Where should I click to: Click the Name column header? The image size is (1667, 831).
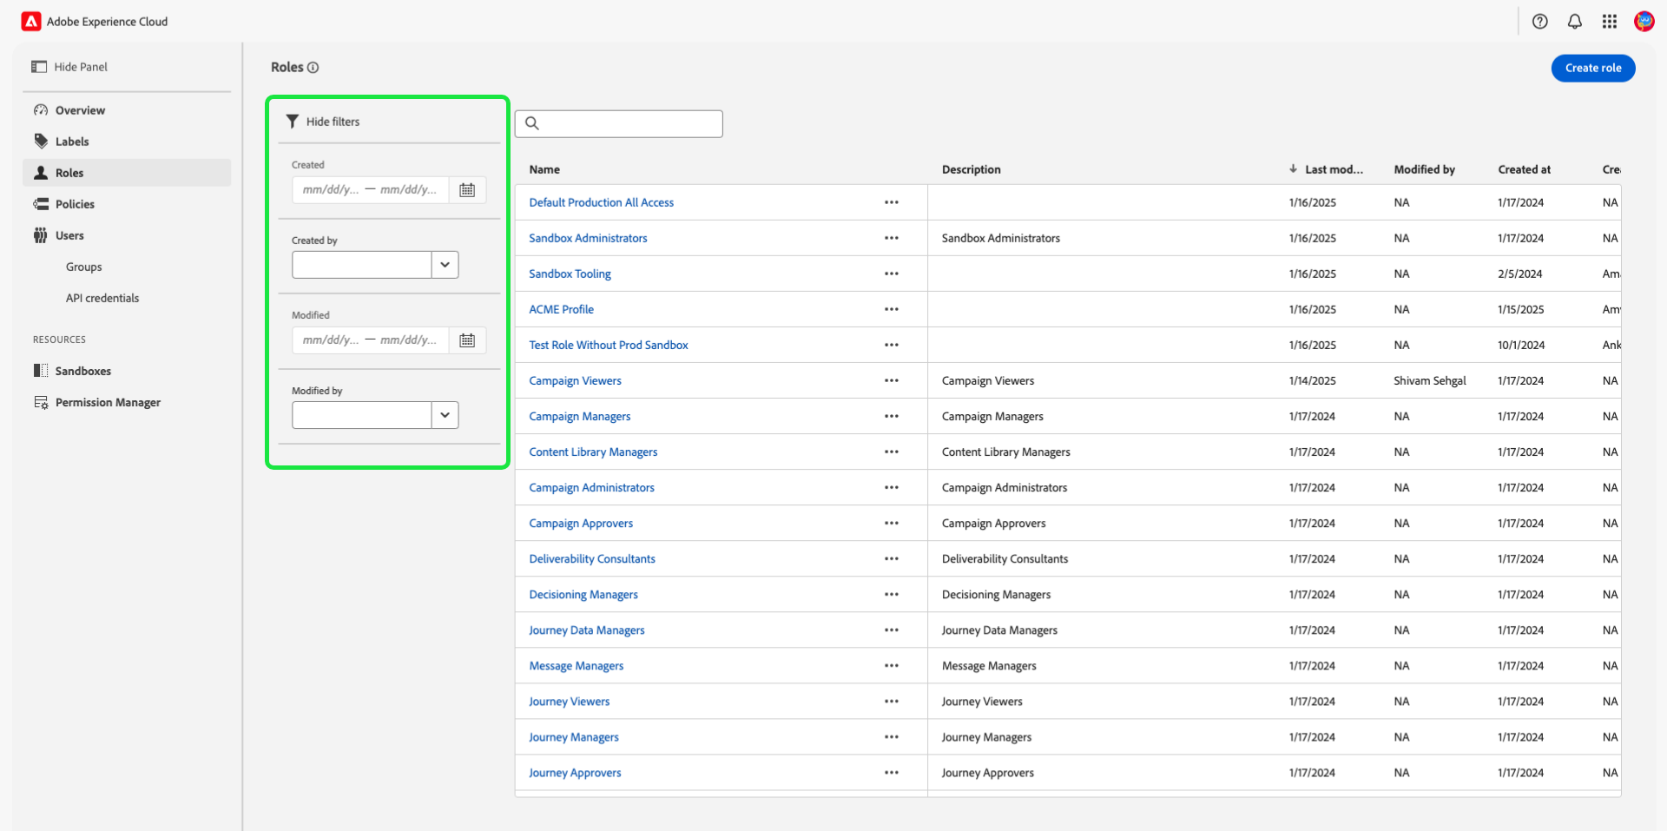(x=544, y=169)
